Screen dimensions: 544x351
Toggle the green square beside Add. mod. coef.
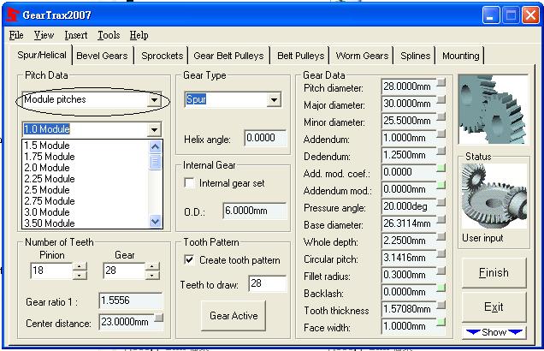tap(441, 168)
